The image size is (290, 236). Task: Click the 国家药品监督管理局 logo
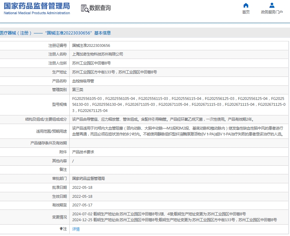[x=37, y=6]
